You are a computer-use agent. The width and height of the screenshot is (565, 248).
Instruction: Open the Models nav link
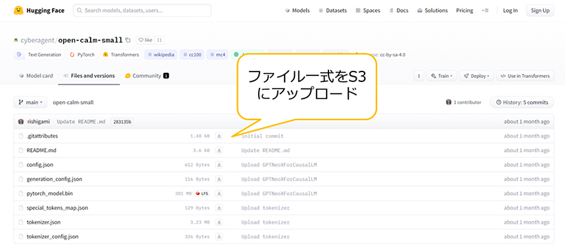pyautogui.click(x=297, y=10)
